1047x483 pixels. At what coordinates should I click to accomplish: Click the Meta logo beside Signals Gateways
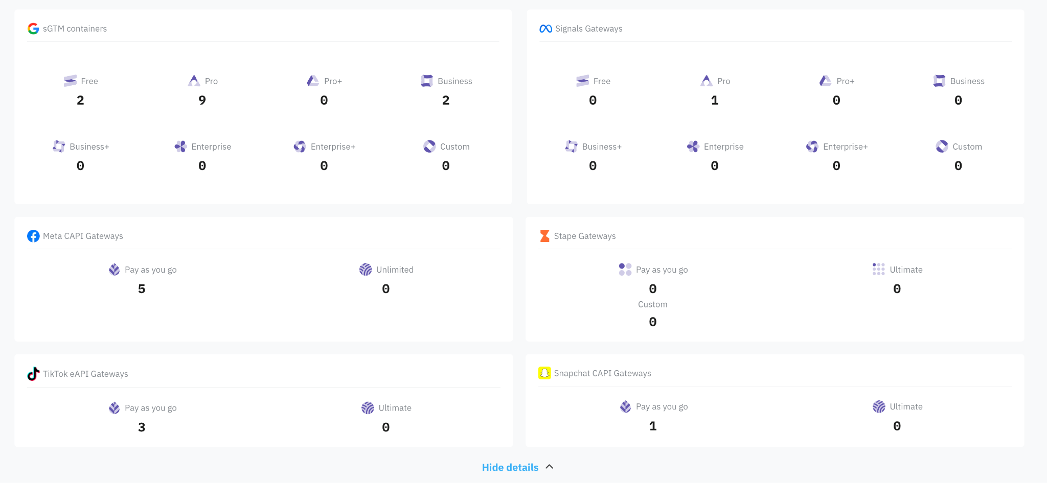[545, 29]
